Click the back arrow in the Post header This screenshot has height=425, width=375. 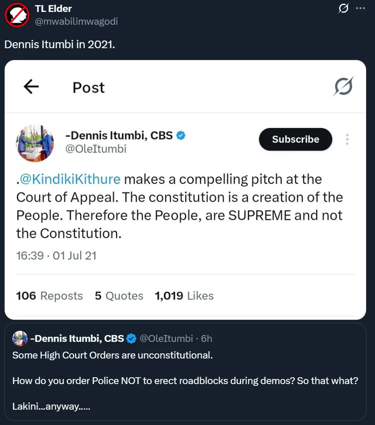31,87
